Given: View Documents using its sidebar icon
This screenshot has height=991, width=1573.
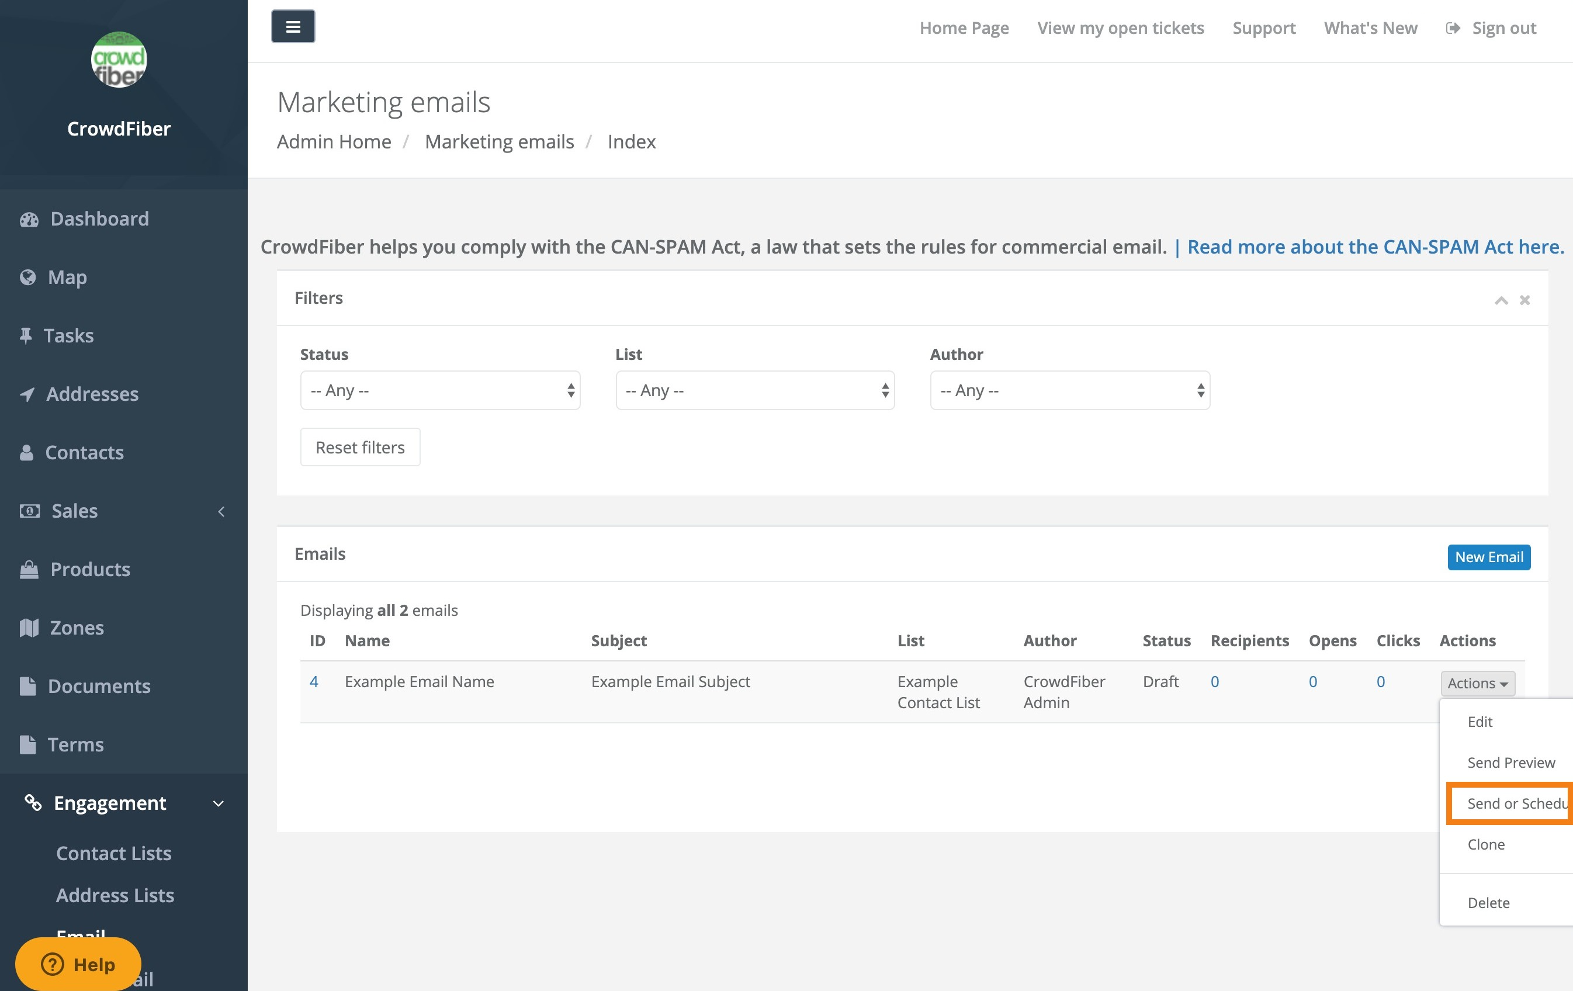Looking at the screenshot, I should pyautogui.click(x=29, y=686).
